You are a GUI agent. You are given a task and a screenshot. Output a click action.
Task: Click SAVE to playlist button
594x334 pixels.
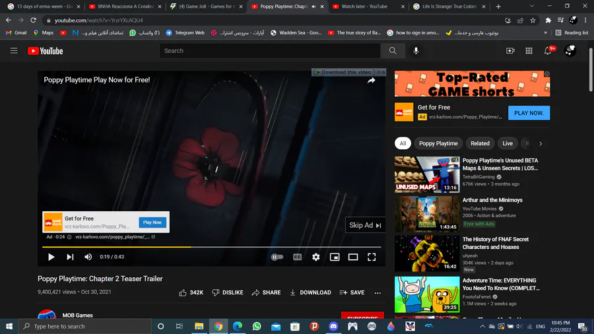[x=352, y=292]
